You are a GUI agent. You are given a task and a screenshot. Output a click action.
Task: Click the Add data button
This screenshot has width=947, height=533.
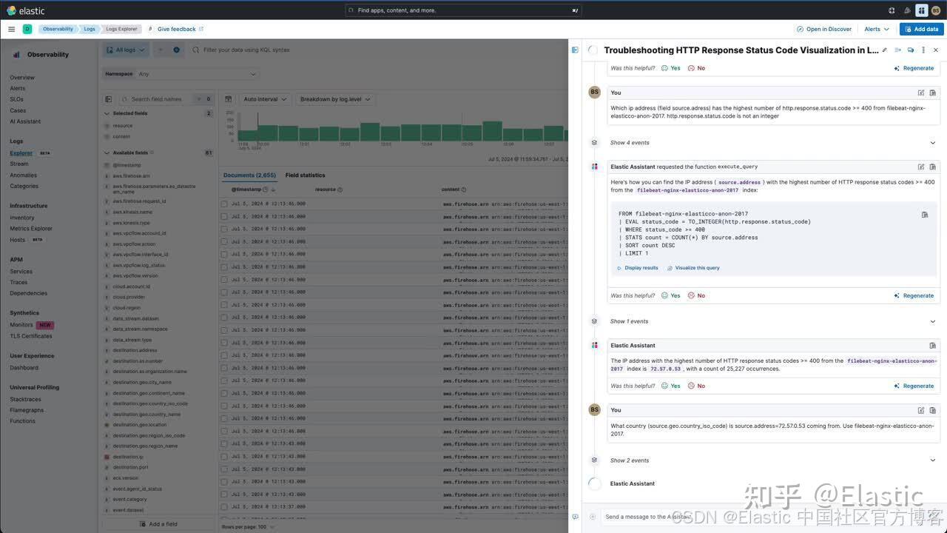921,29
